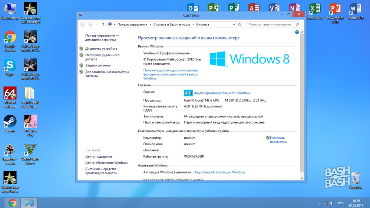Click the back navigation arrow
The height and width of the screenshot is (208, 370).
point(83,24)
